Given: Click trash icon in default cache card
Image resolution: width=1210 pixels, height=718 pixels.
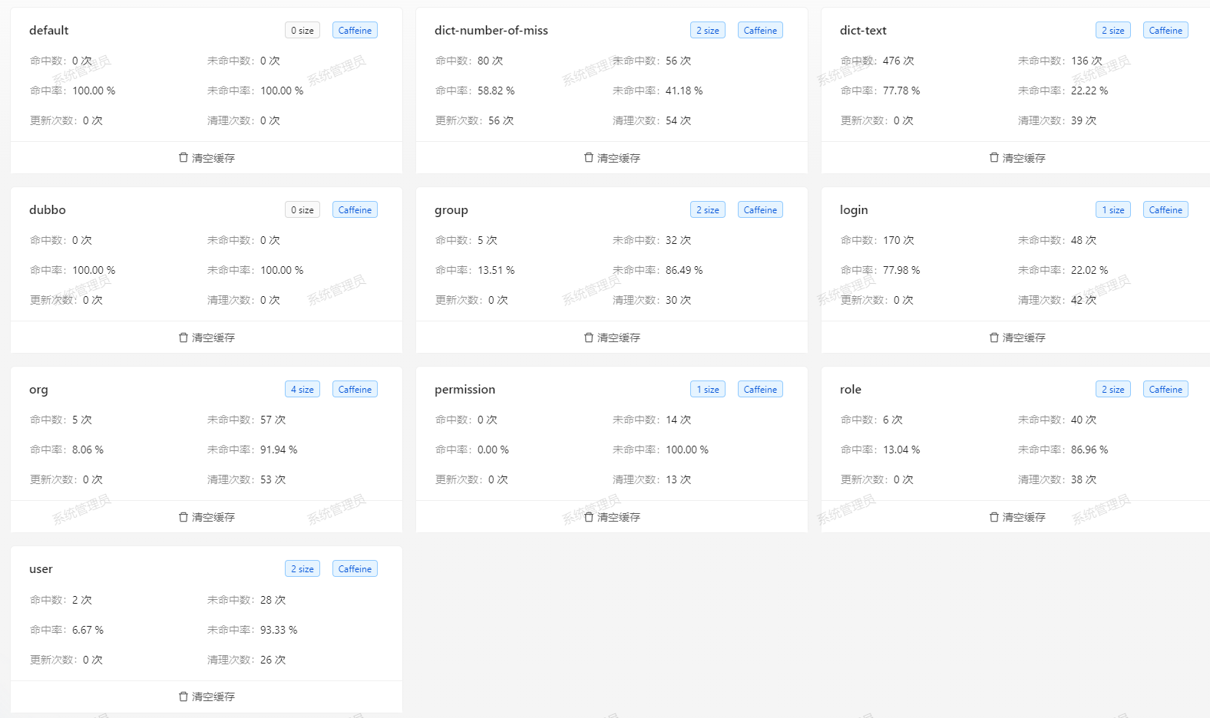Looking at the screenshot, I should point(183,157).
